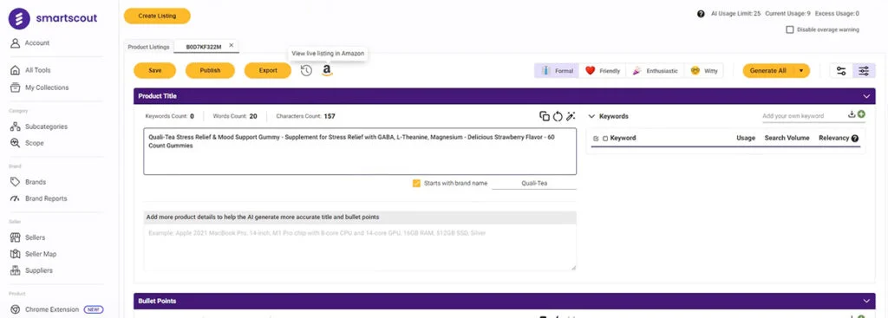The height and width of the screenshot is (318, 888).
Task: Check the select-all Keyword checkbox
Action: (x=605, y=138)
